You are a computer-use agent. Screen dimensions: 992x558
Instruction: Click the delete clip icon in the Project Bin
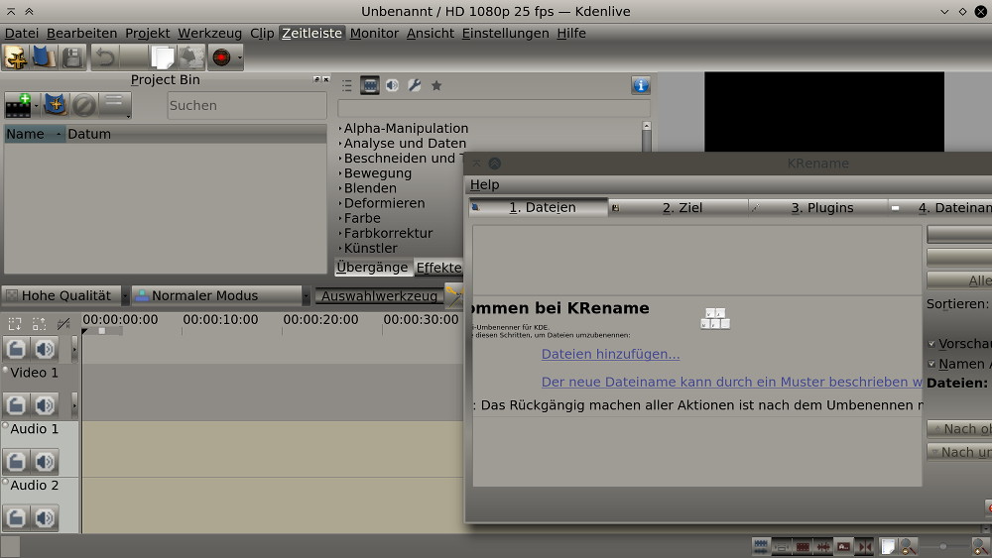(83, 105)
